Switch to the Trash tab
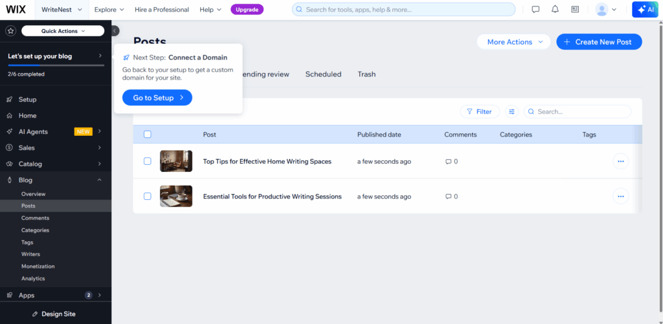The height and width of the screenshot is (324, 663). coord(366,74)
